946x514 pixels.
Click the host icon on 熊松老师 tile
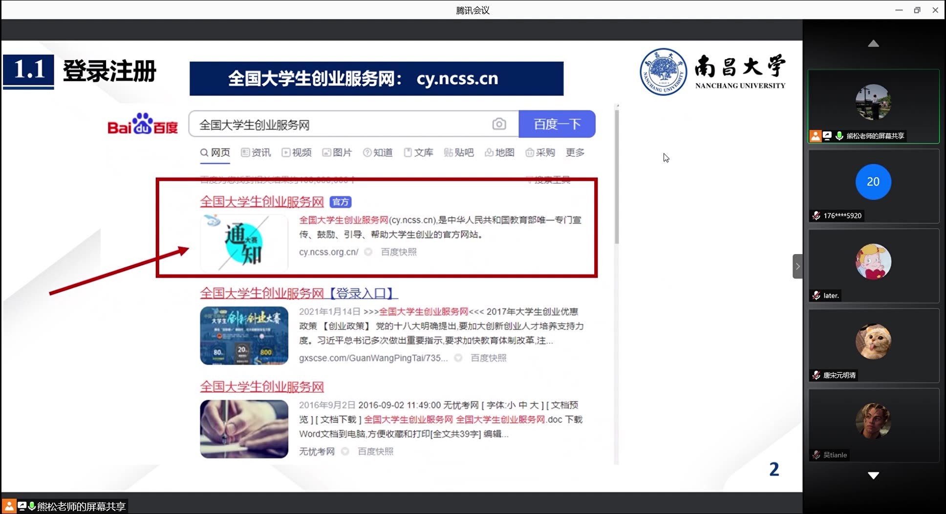point(816,136)
